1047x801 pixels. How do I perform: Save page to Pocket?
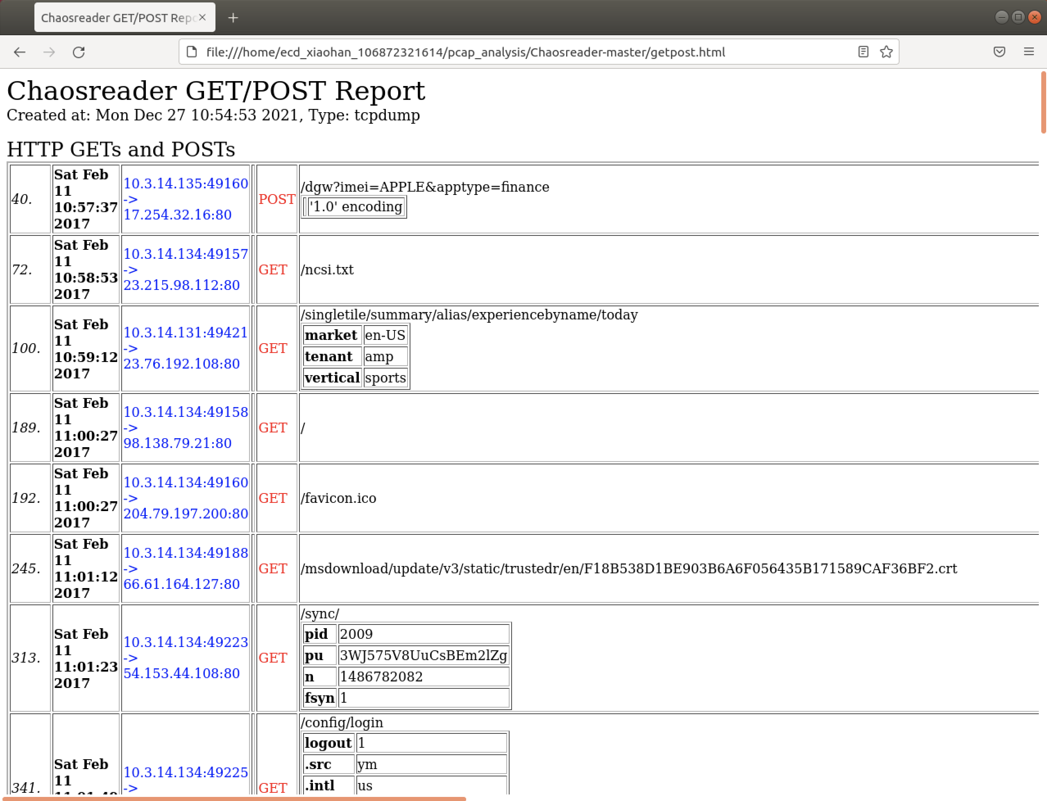tap(999, 52)
